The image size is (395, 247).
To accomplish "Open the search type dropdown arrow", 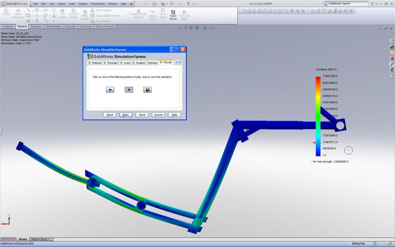I will [328, 3].
